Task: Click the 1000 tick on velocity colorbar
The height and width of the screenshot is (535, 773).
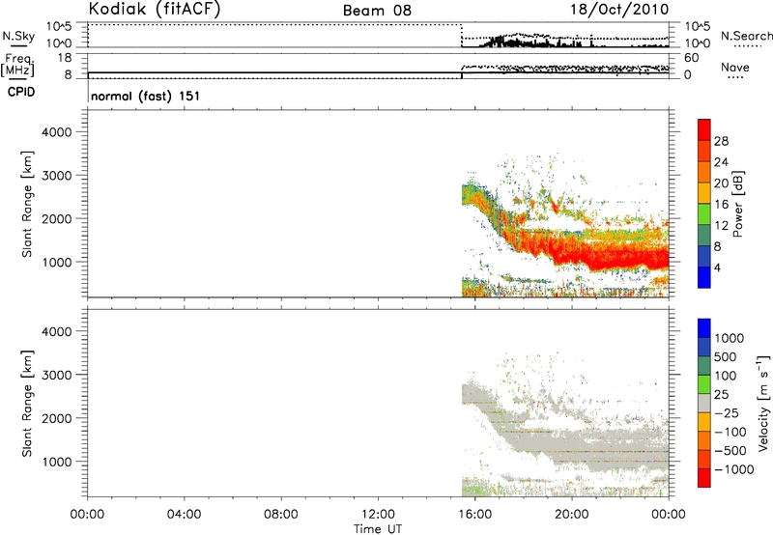Action: (730, 338)
